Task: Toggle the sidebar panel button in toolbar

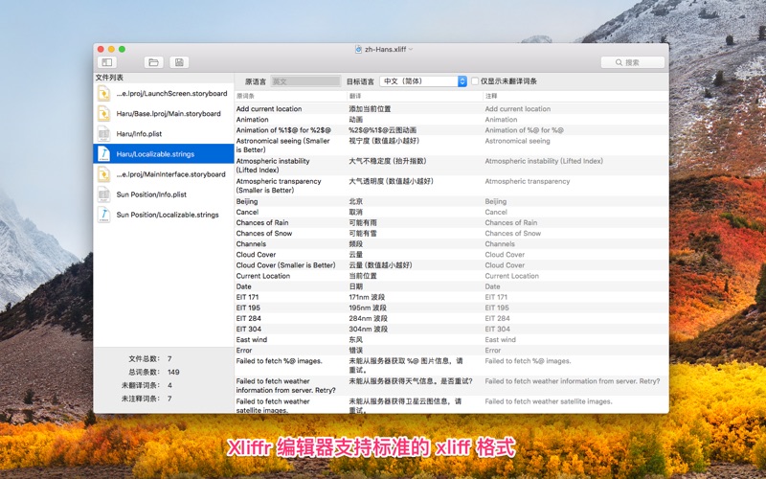Action: (x=107, y=62)
